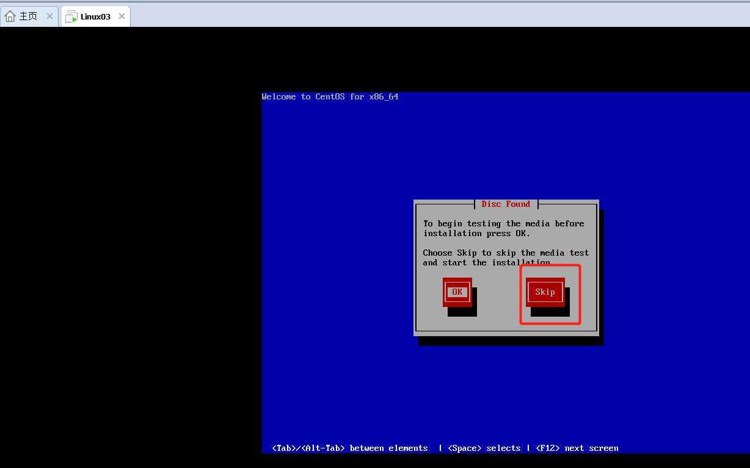Click the '<Space> selects' hint text
Image resolution: width=750 pixels, height=468 pixels.
(x=484, y=448)
